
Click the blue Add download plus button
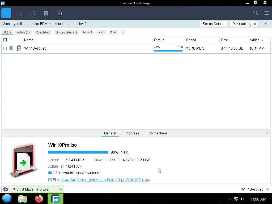[x=6, y=13]
